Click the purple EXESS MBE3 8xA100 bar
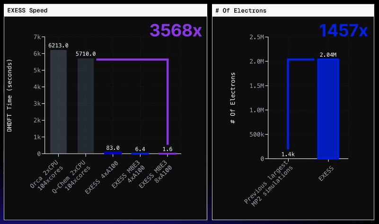The width and height of the screenshot is (379, 224). (x=167, y=154)
